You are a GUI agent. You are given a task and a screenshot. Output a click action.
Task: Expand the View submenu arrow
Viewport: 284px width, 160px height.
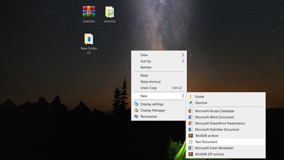click(x=183, y=55)
